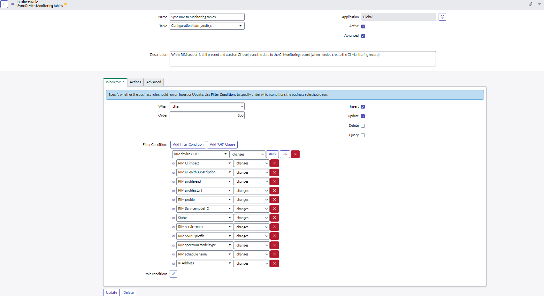Edit role conditions with the pencil icon
This screenshot has width=544, height=296.
click(173, 274)
